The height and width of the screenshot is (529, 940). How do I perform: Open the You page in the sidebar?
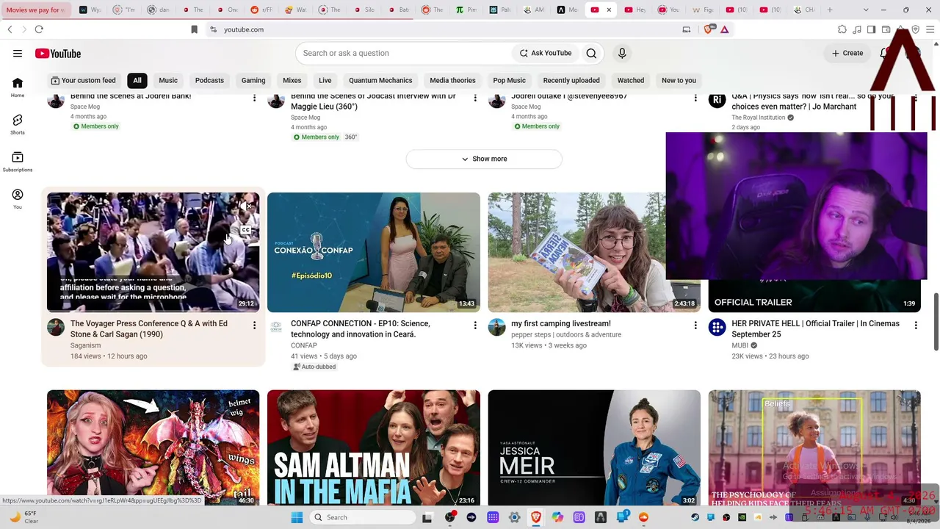click(18, 198)
